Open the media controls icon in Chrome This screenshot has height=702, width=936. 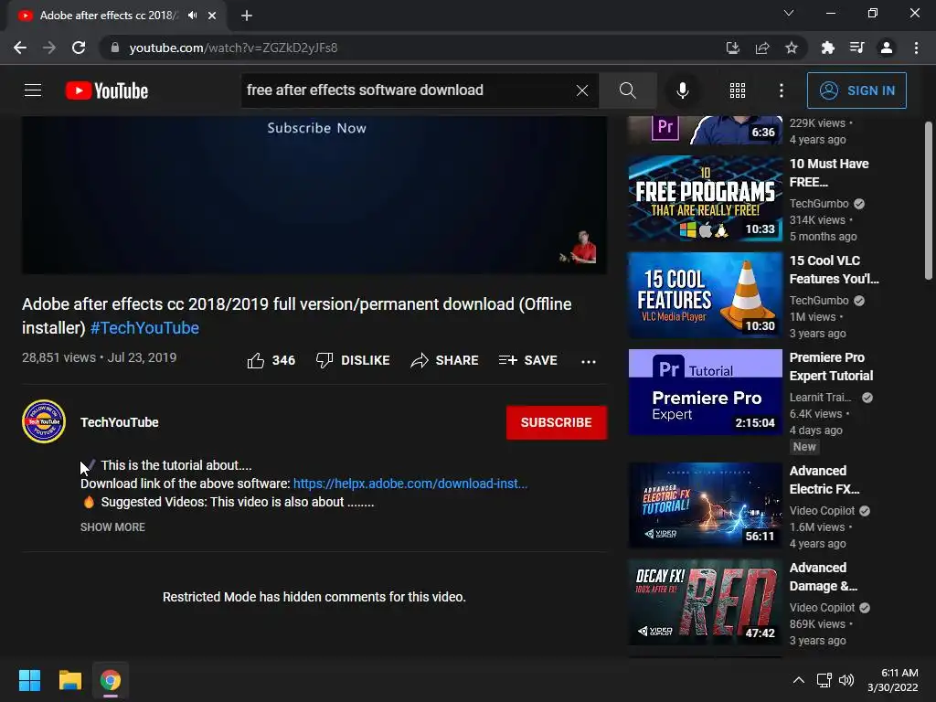(x=856, y=48)
